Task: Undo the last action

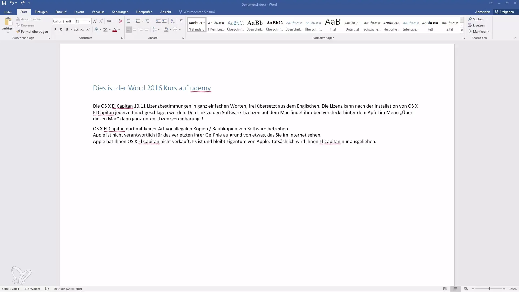Action: 12,3
